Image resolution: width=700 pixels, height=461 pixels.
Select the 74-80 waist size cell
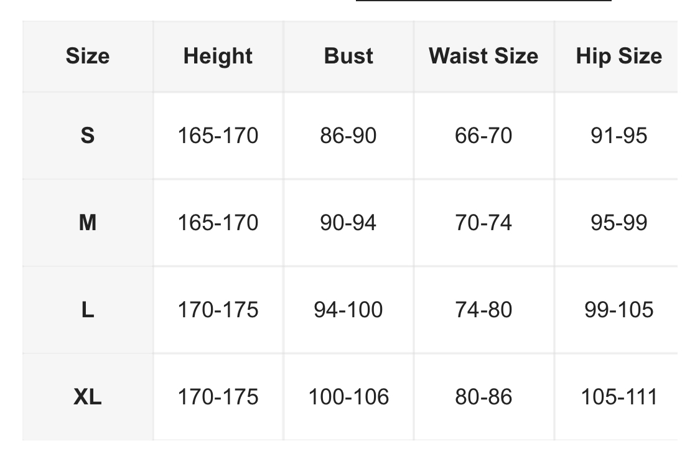pos(483,310)
